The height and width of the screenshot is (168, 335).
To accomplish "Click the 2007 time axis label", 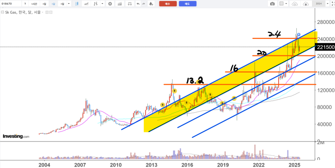I will click(80, 165).
